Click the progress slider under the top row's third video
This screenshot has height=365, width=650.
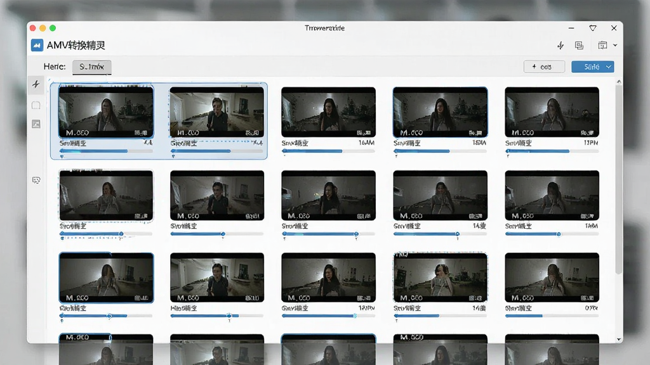(328, 151)
